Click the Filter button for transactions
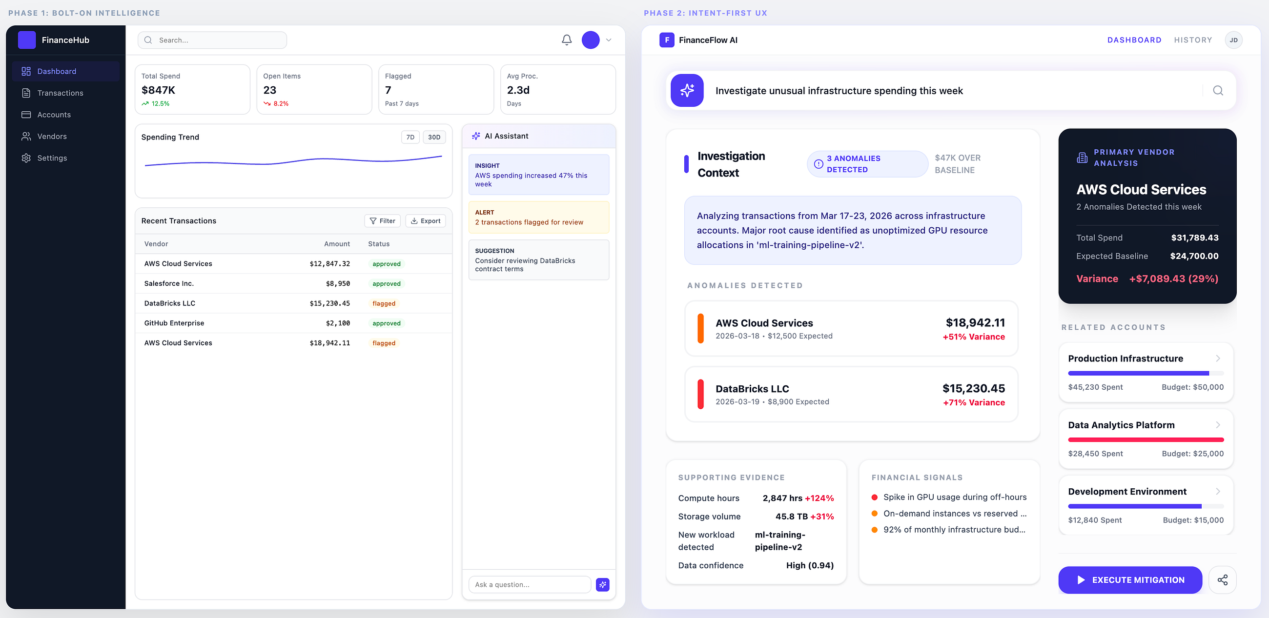1269x618 pixels. (x=382, y=221)
